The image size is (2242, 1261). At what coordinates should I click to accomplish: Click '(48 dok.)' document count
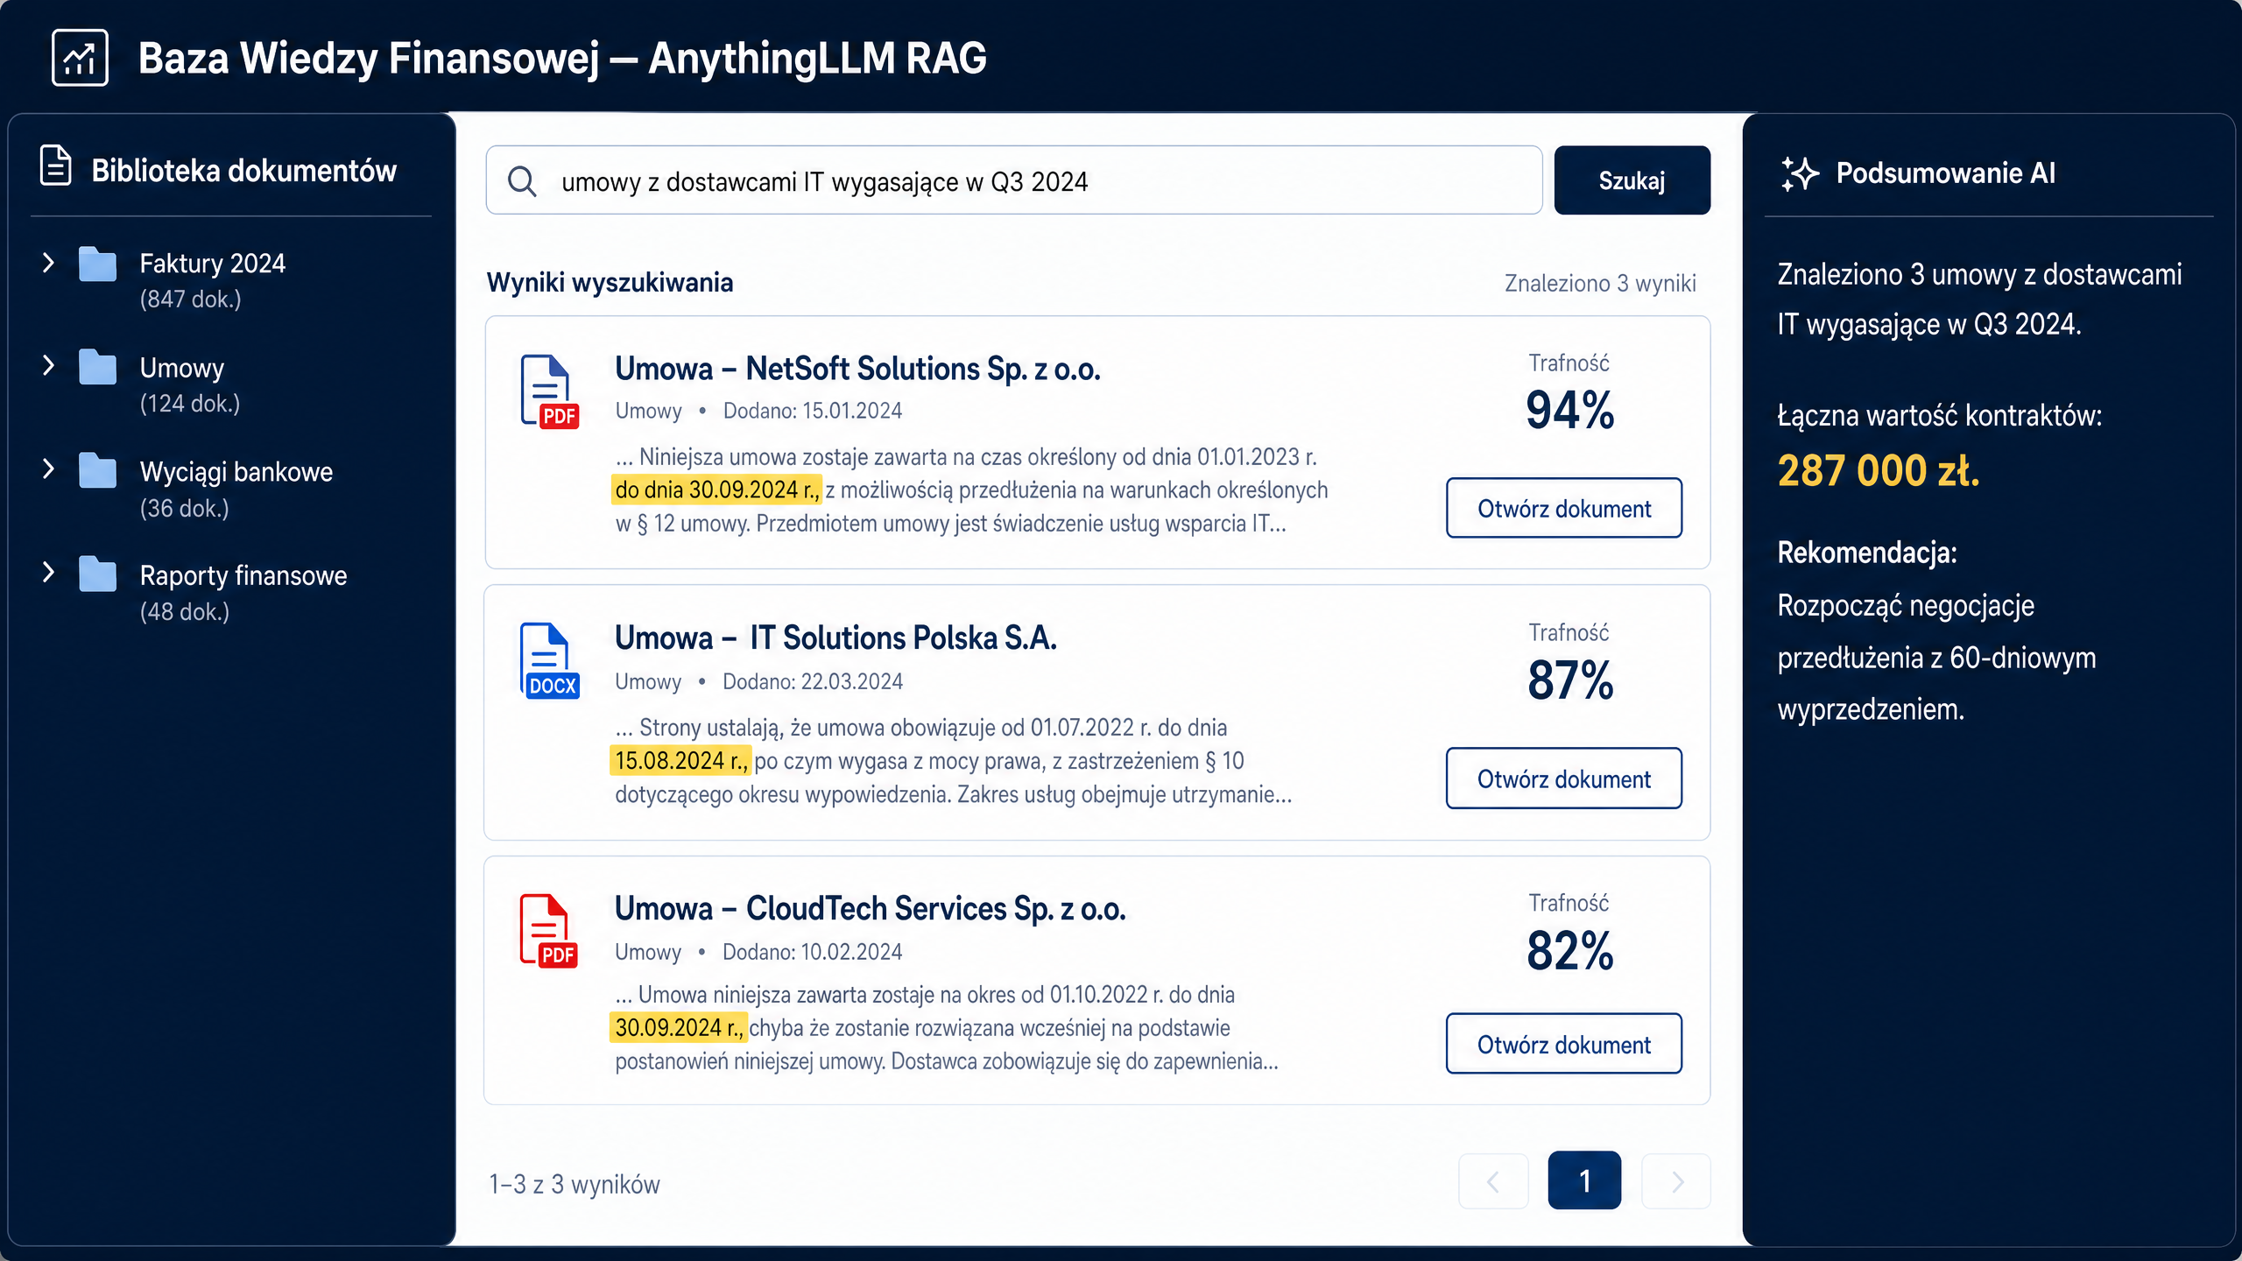pos(185,612)
